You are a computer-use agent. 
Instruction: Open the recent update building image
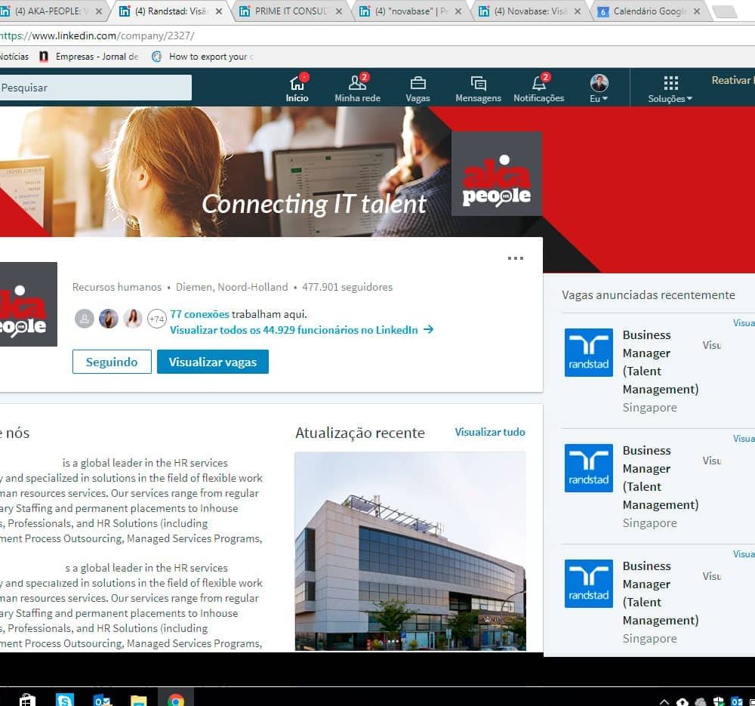click(x=410, y=551)
